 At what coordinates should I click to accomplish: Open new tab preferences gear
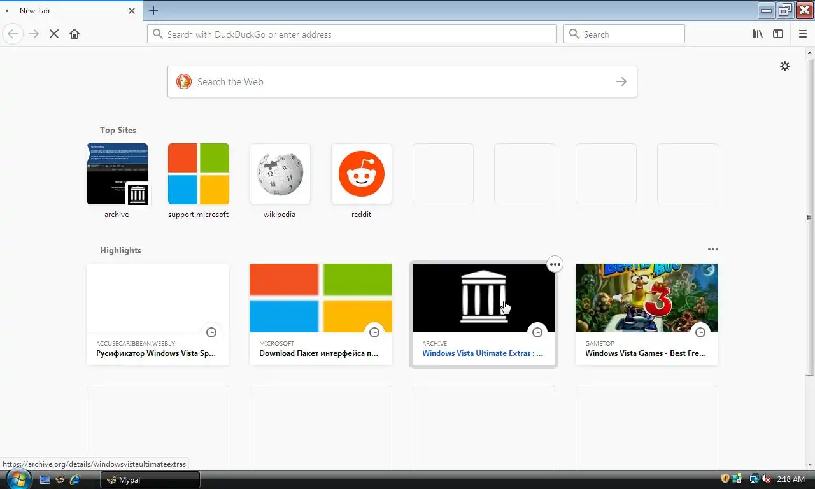pos(785,66)
